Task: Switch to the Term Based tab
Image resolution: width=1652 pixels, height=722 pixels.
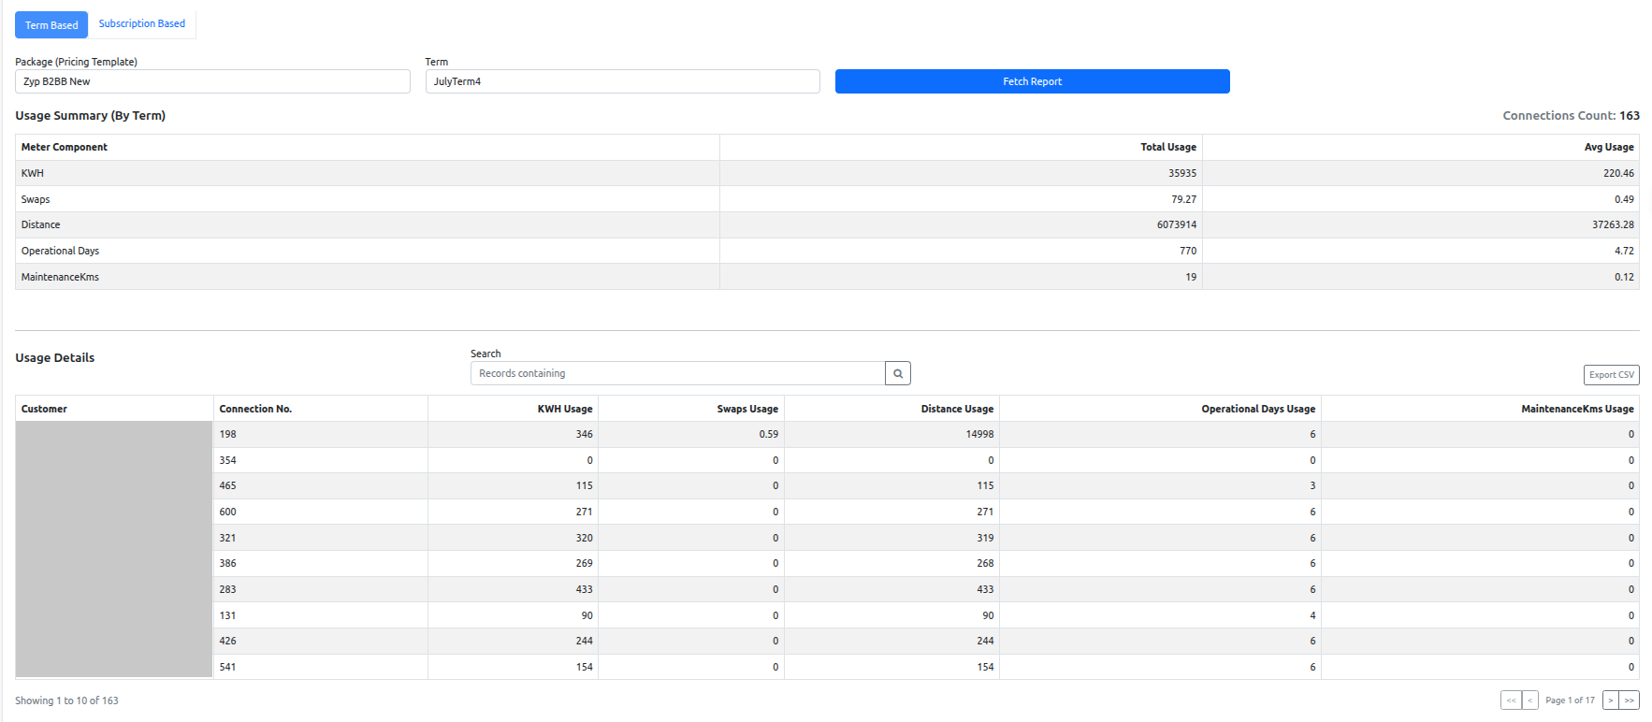Action: pyautogui.click(x=51, y=25)
